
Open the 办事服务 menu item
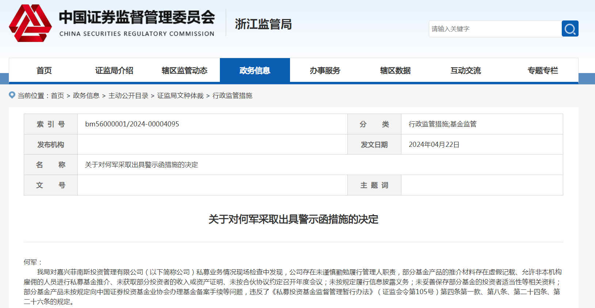(x=325, y=71)
